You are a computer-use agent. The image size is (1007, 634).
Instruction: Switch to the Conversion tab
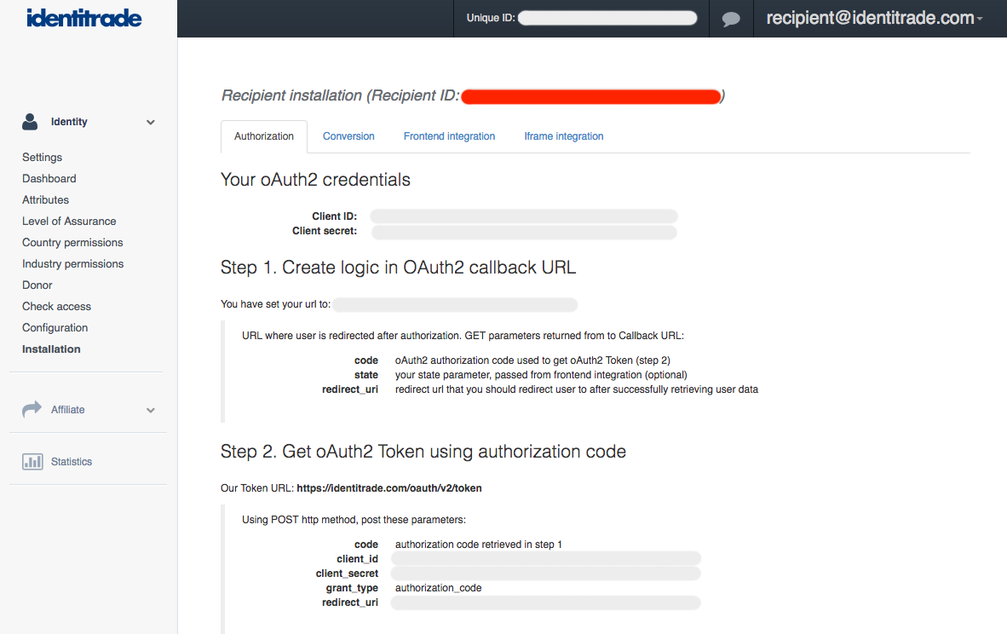348,136
